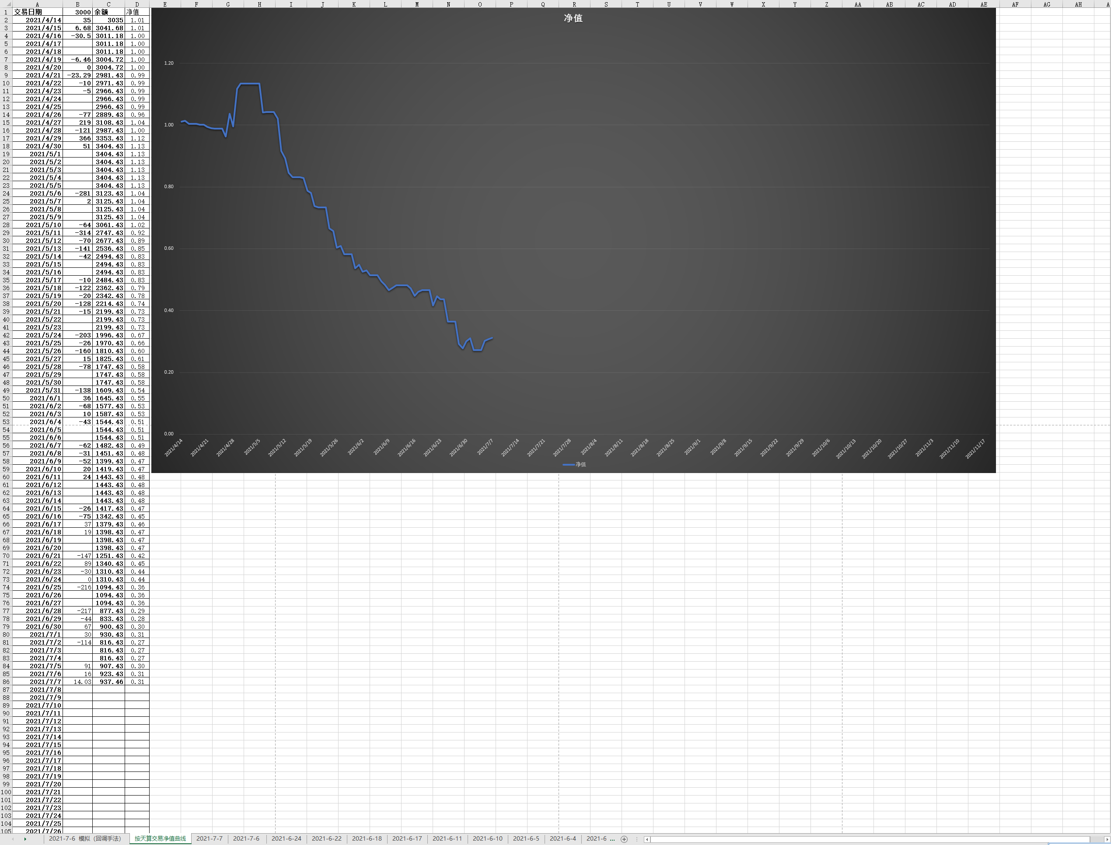Click date cell 2021/6/21

pyautogui.click(x=37, y=556)
